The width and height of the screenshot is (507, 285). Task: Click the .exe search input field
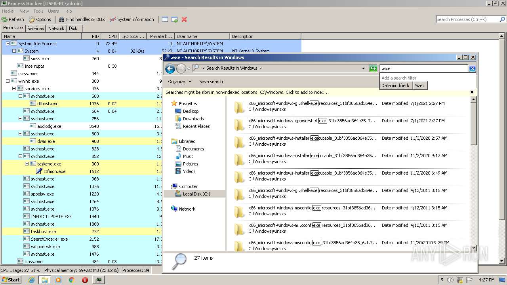point(424,68)
